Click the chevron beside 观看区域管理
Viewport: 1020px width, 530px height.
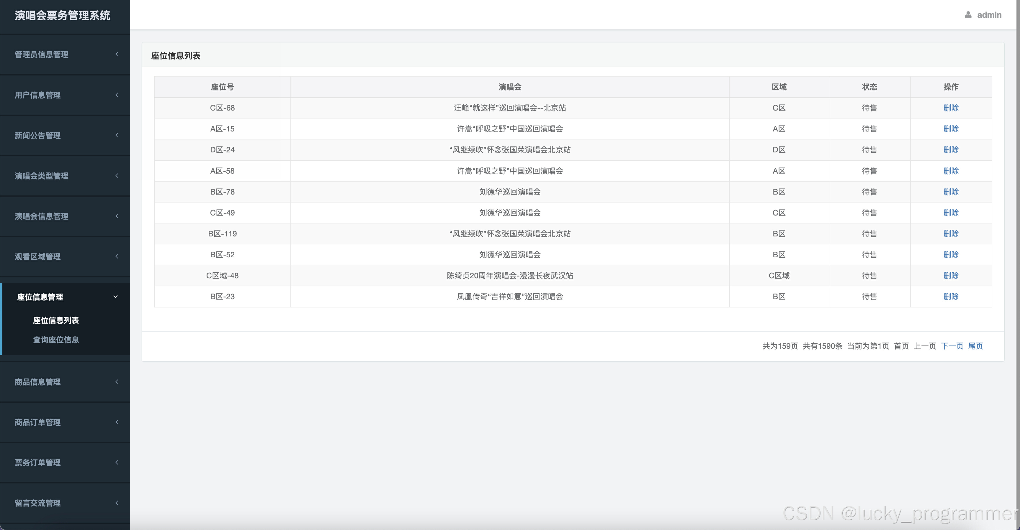tap(117, 256)
